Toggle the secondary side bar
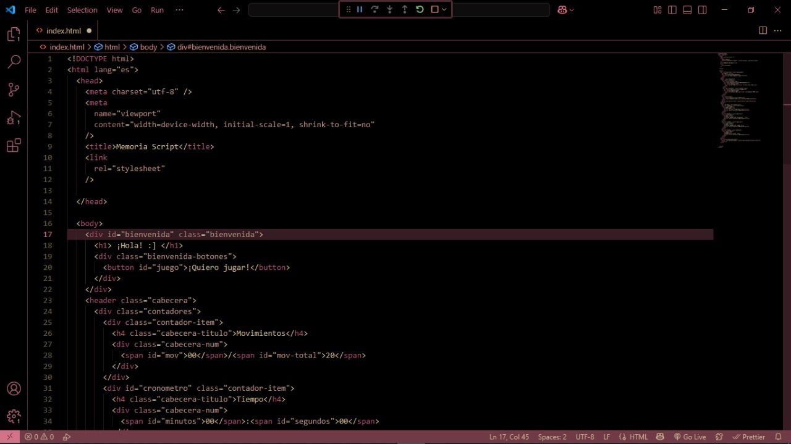 coord(703,10)
